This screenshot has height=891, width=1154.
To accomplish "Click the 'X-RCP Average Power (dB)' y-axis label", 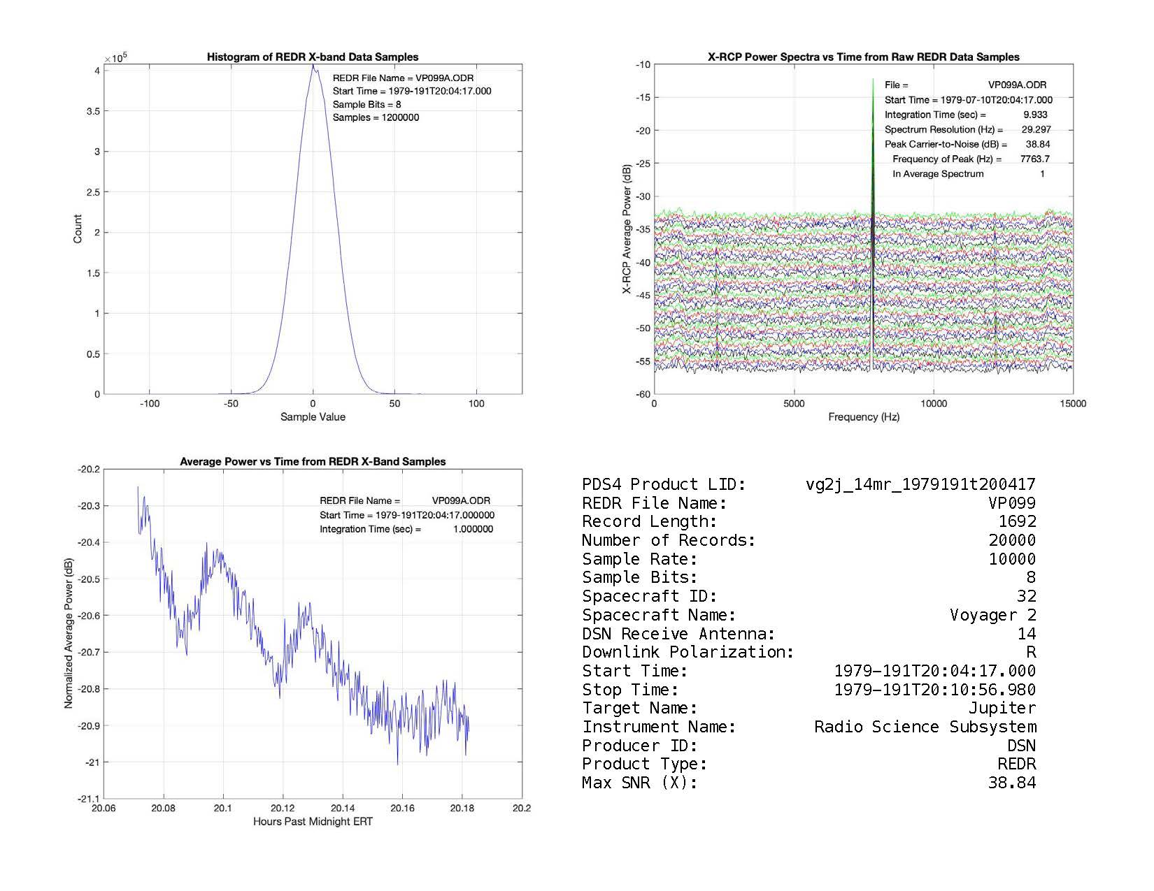I will 627,229.
